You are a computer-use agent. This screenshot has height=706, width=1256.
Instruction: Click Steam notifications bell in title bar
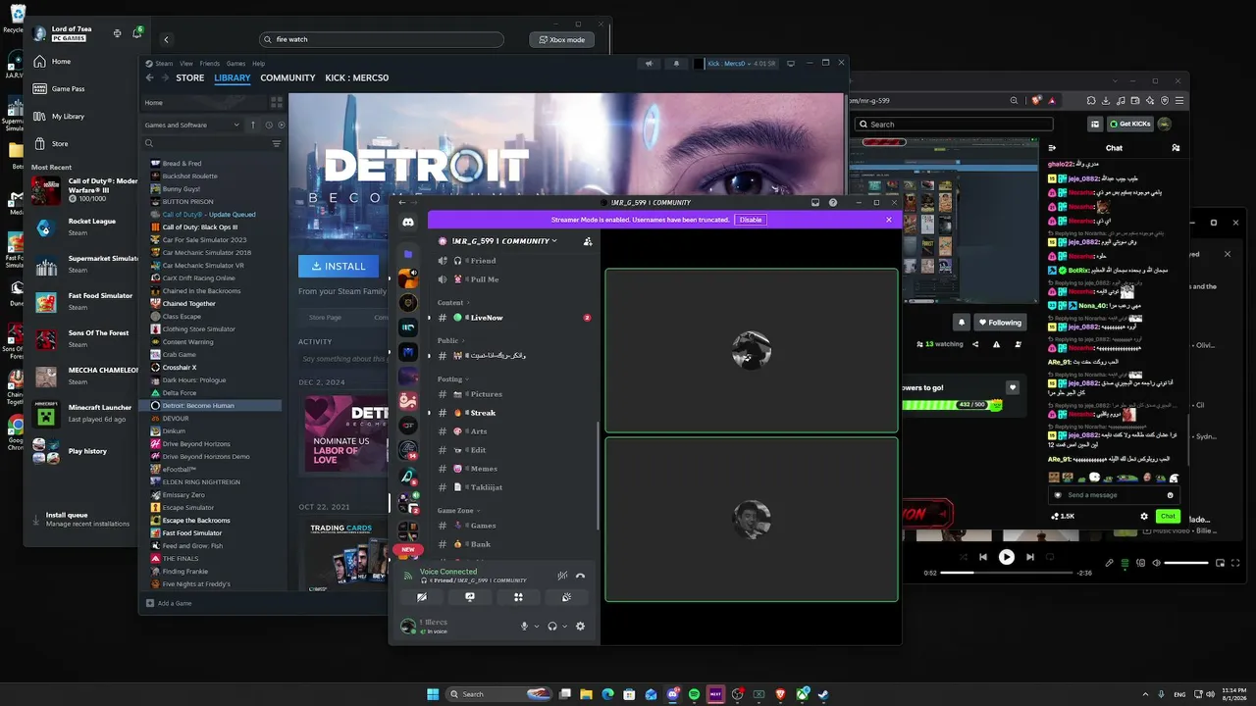pos(676,64)
